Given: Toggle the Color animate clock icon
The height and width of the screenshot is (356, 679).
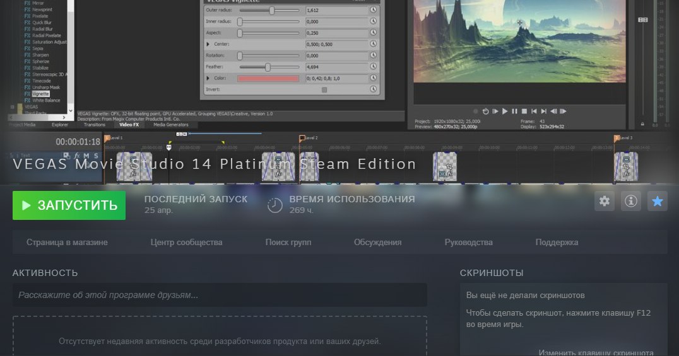Looking at the screenshot, I should [x=374, y=78].
